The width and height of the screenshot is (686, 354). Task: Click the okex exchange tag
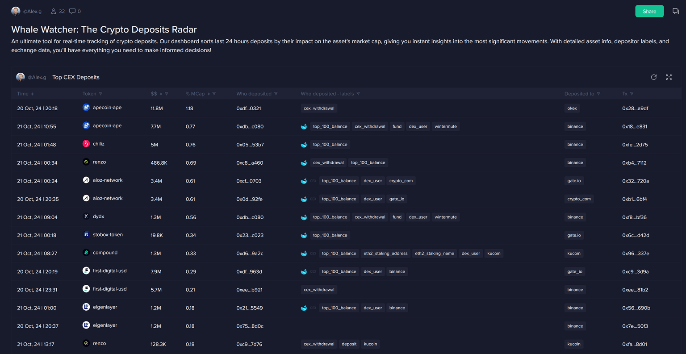click(572, 108)
